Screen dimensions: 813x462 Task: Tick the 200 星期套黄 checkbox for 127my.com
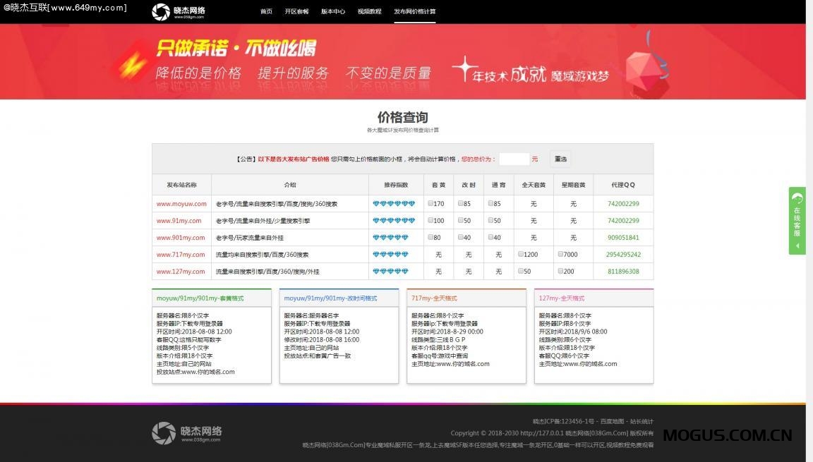(560, 271)
